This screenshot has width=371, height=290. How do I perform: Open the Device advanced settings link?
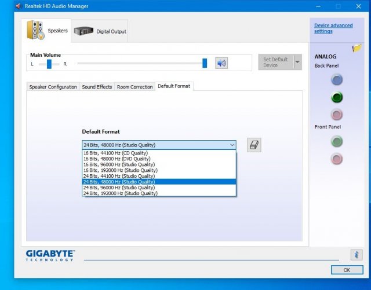point(333,28)
